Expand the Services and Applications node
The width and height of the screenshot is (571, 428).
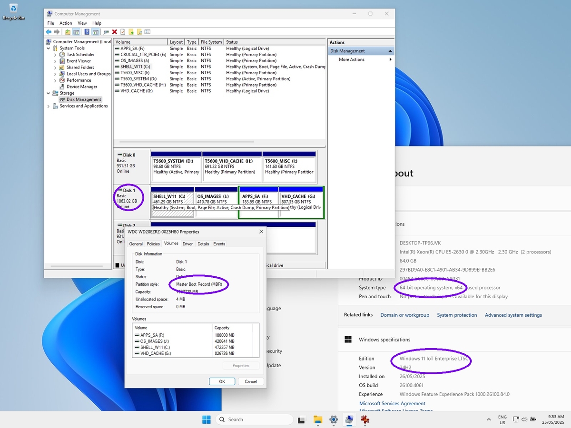point(49,106)
